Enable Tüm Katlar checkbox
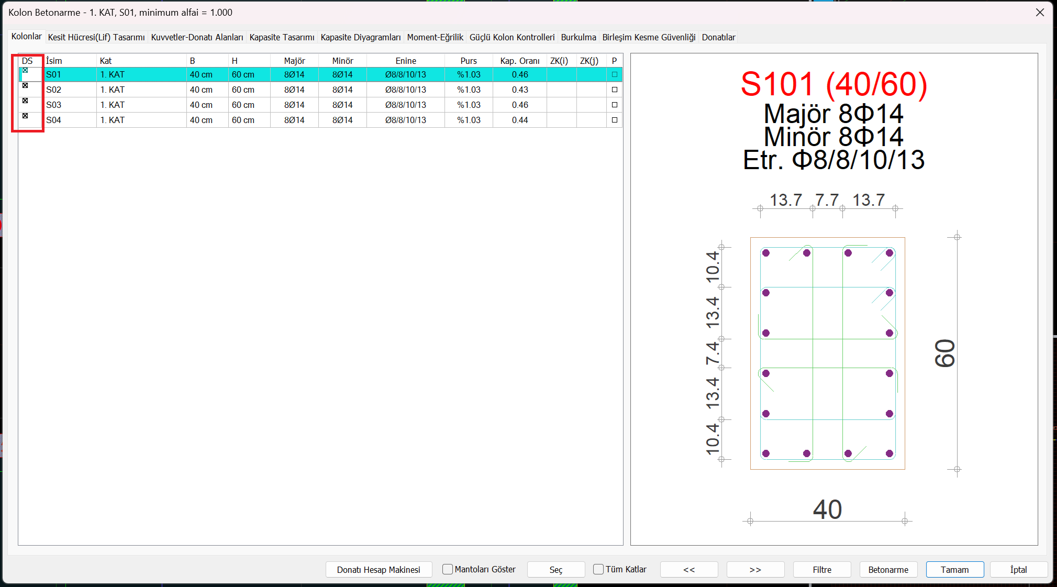1057x587 pixels. coord(598,569)
